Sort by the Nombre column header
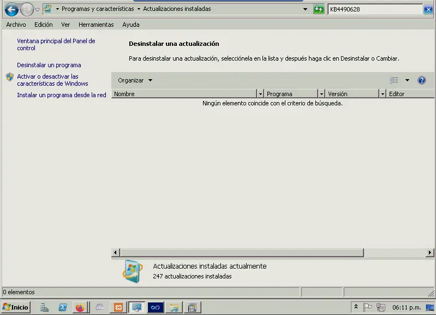This screenshot has height=315, width=436. [x=184, y=94]
